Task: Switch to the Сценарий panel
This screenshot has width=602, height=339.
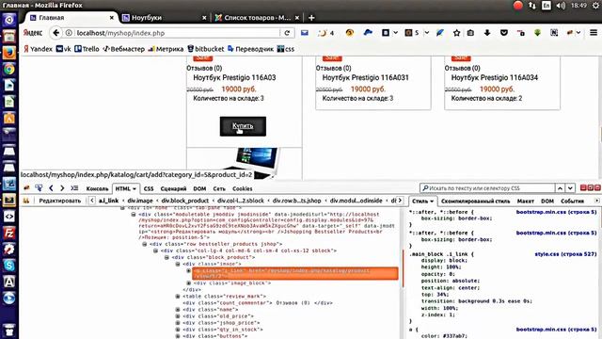Action: (173, 188)
